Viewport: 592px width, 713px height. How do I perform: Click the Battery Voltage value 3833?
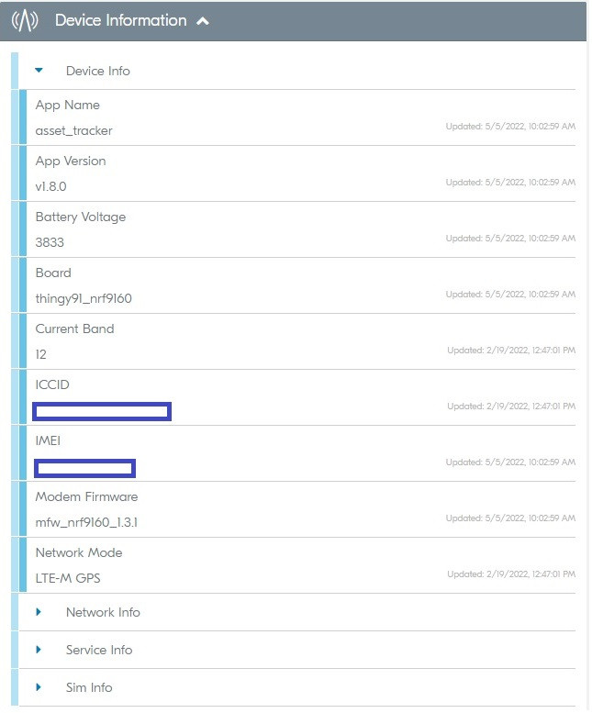click(50, 242)
